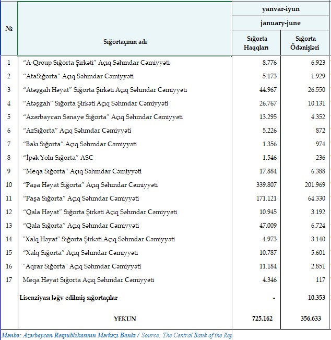Select row number 14 cell
Image resolution: width=331 pixels, height=340 pixels.
9,239
